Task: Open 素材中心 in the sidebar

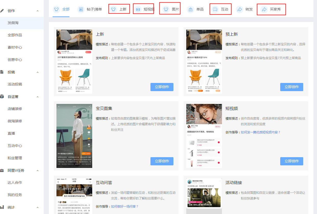Action: coord(15,47)
